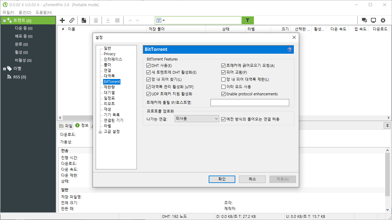Click the Start download arrow icon
Screen dimensions: 392x220
(108, 20)
